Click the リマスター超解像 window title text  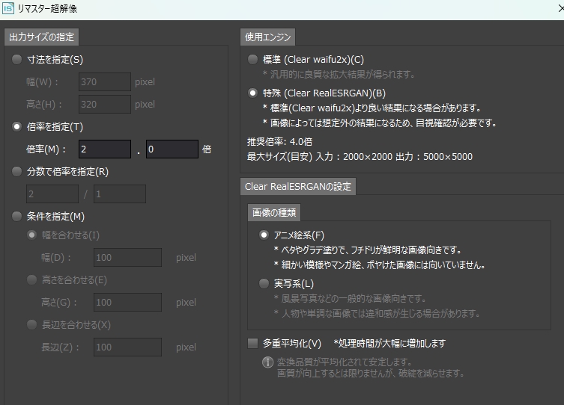pos(47,9)
